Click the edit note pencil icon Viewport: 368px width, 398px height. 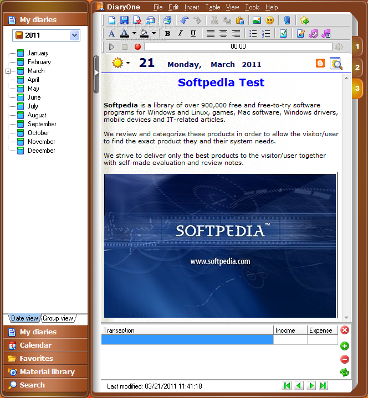coord(300,34)
